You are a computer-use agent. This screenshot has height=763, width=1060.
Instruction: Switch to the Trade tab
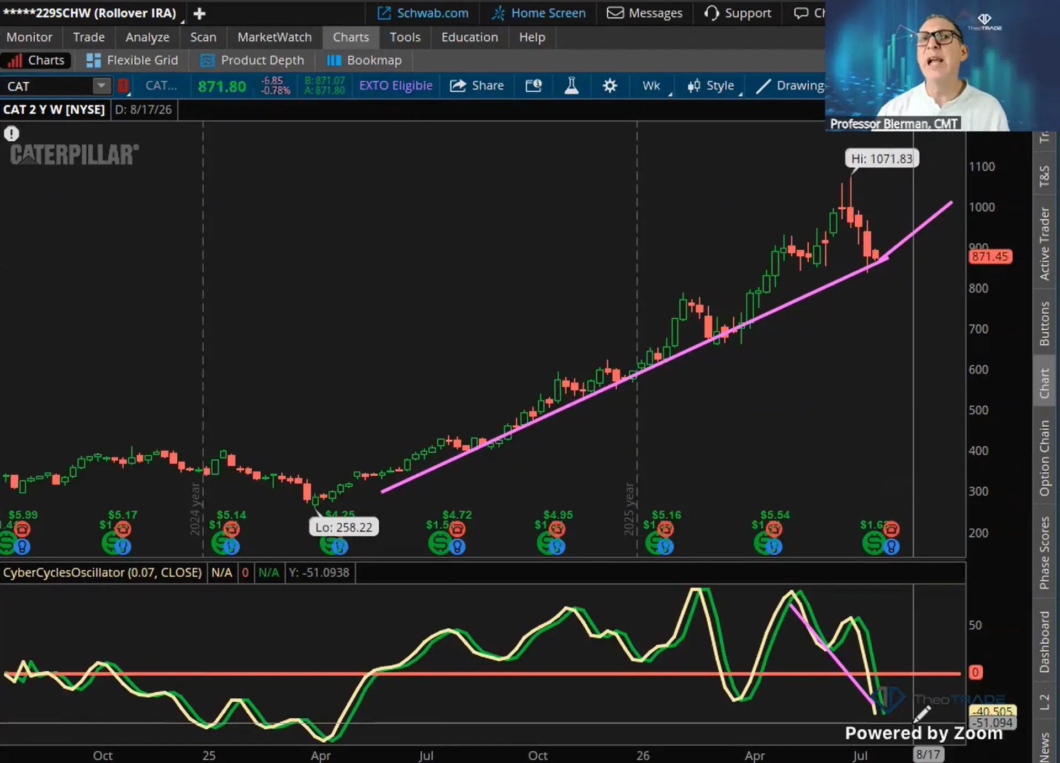pos(89,37)
